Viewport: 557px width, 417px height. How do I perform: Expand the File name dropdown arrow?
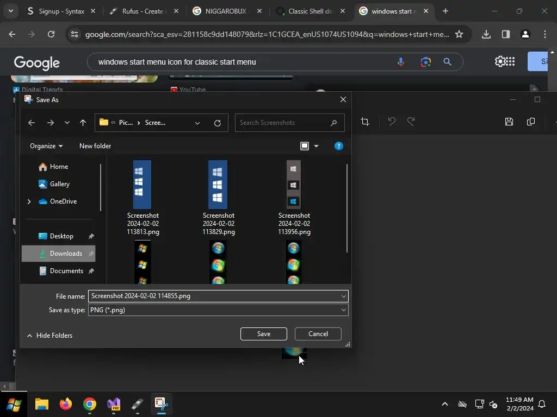tap(344, 296)
